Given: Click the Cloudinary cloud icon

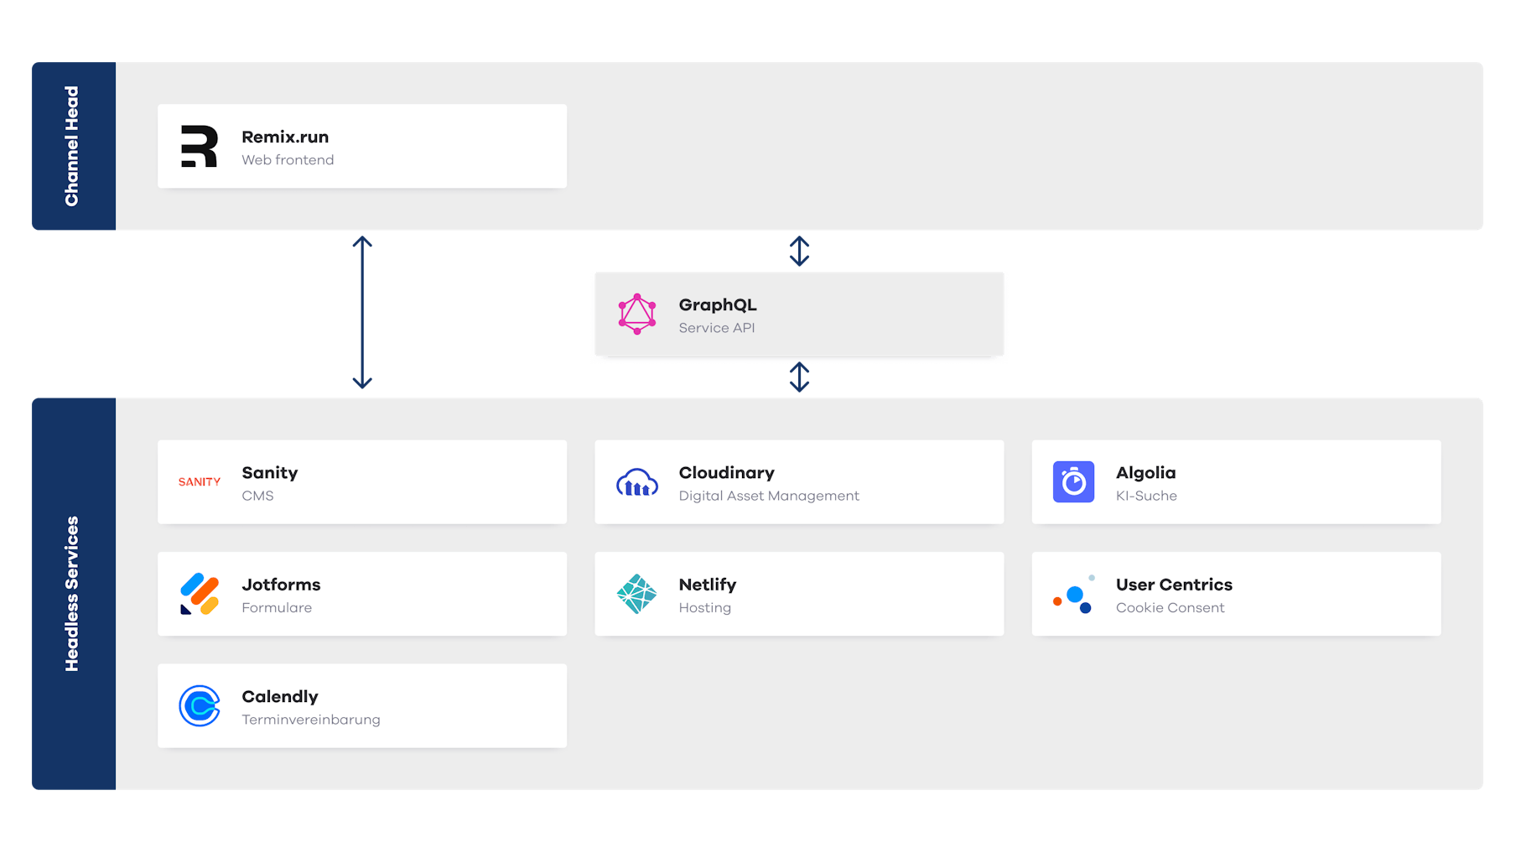Looking at the screenshot, I should [637, 482].
